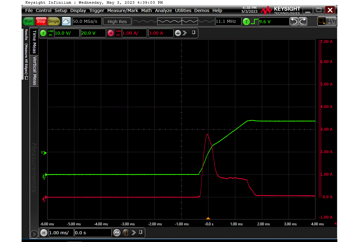Click the horizontal H setup button
The height and width of the screenshot is (242, 358).
[44, 232]
